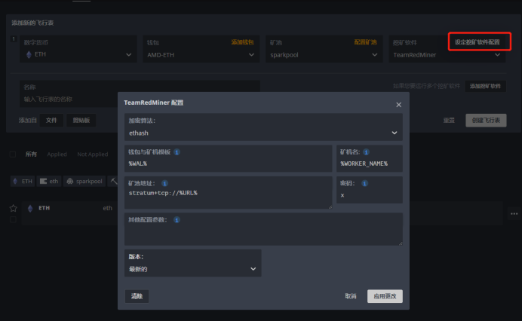Click the 设定挖矿软件配置 button
The height and width of the screenshot is (321, 522).
[477, 42]
